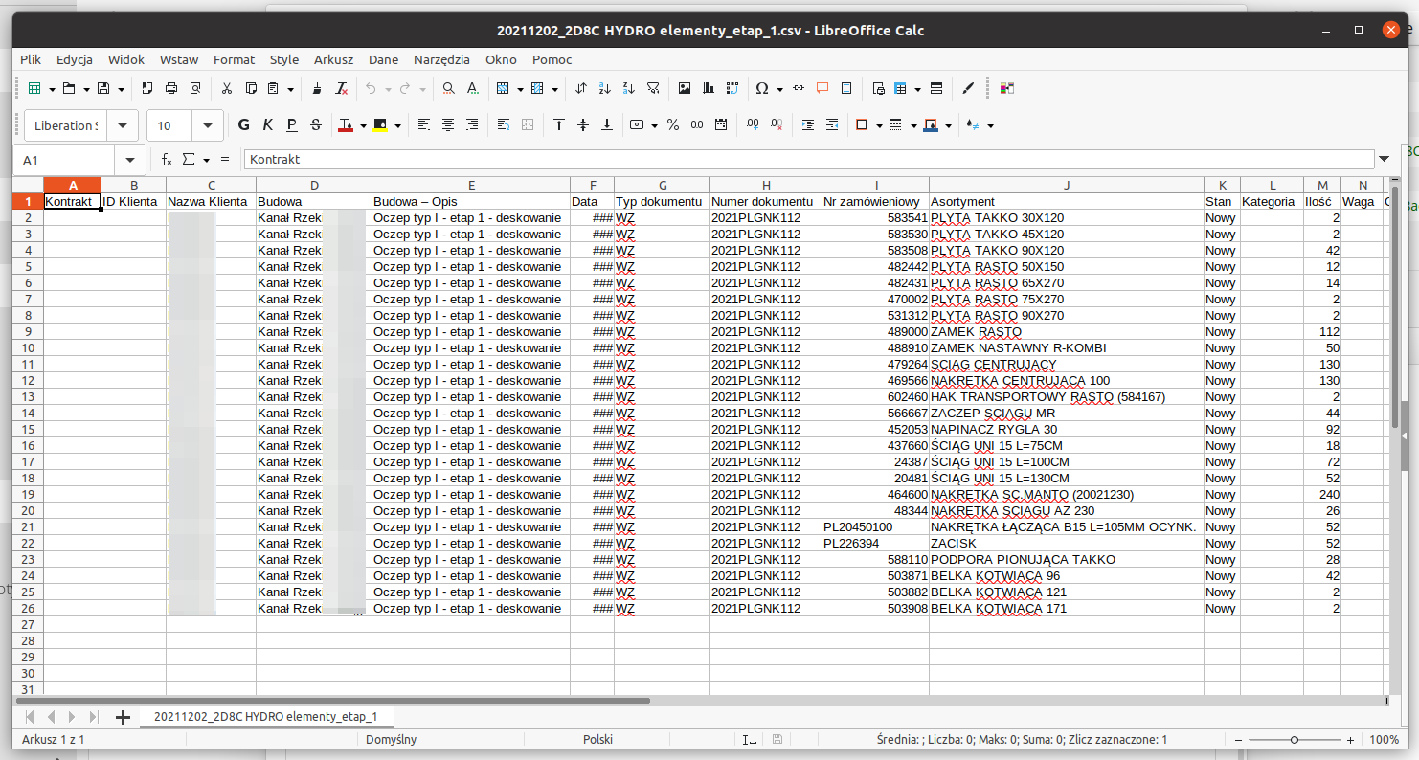Open the Dane menu
Image resolution: width=1419 pixels, height=760 pixels.
(x=383, y=59)
